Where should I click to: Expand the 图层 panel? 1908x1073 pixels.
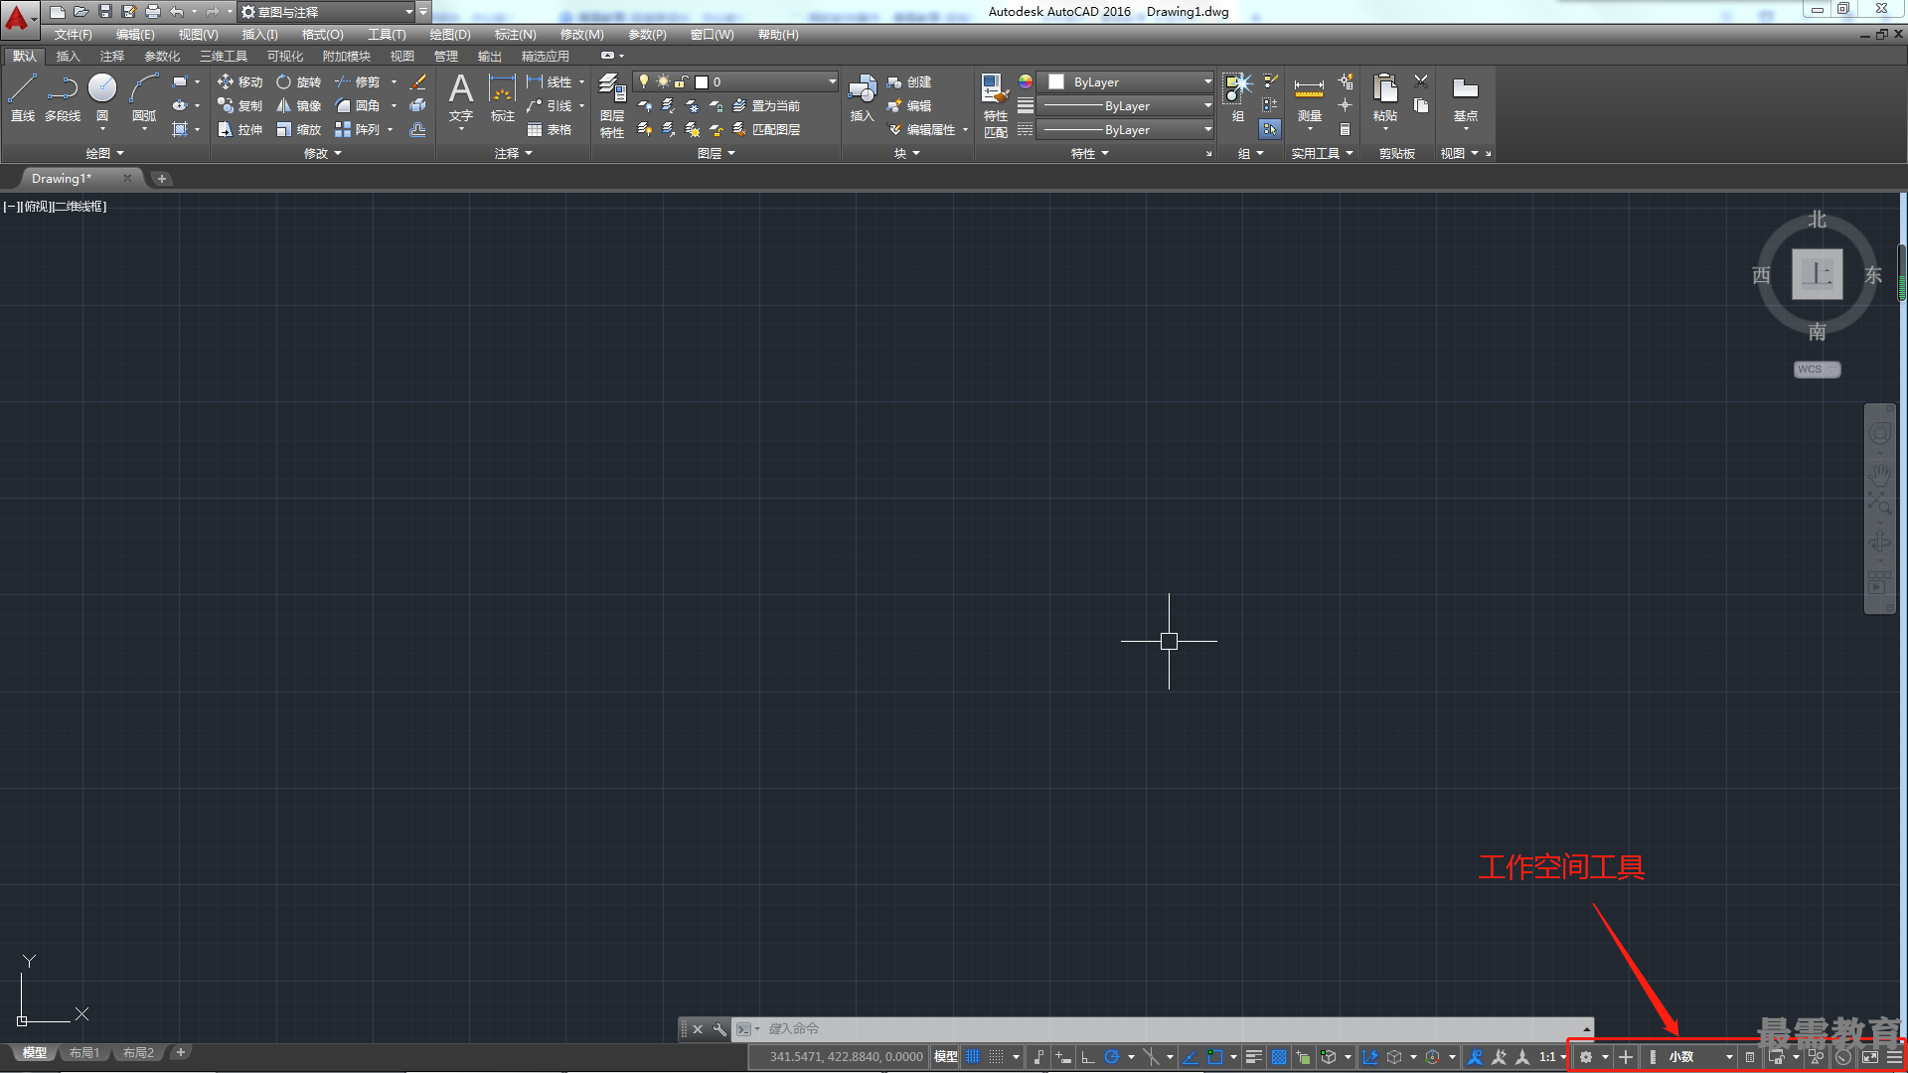(715, 153)
